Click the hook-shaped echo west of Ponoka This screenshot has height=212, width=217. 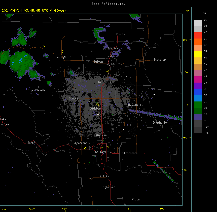pos(100,34)
